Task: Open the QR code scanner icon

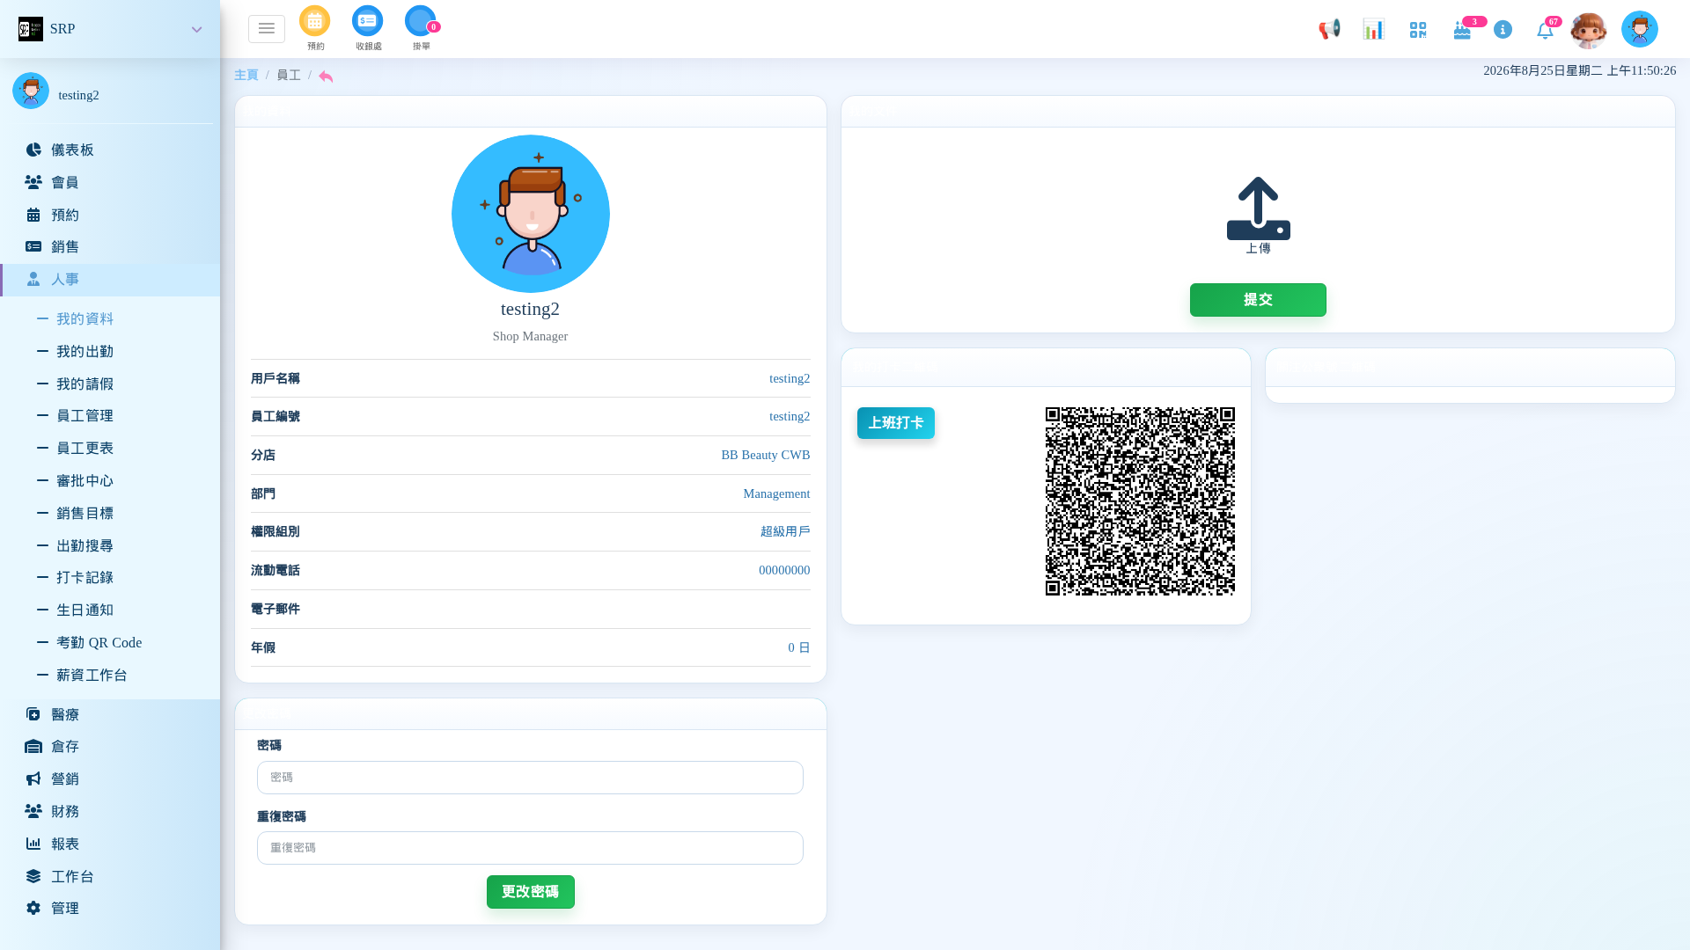Action: tap(1417, 30)
